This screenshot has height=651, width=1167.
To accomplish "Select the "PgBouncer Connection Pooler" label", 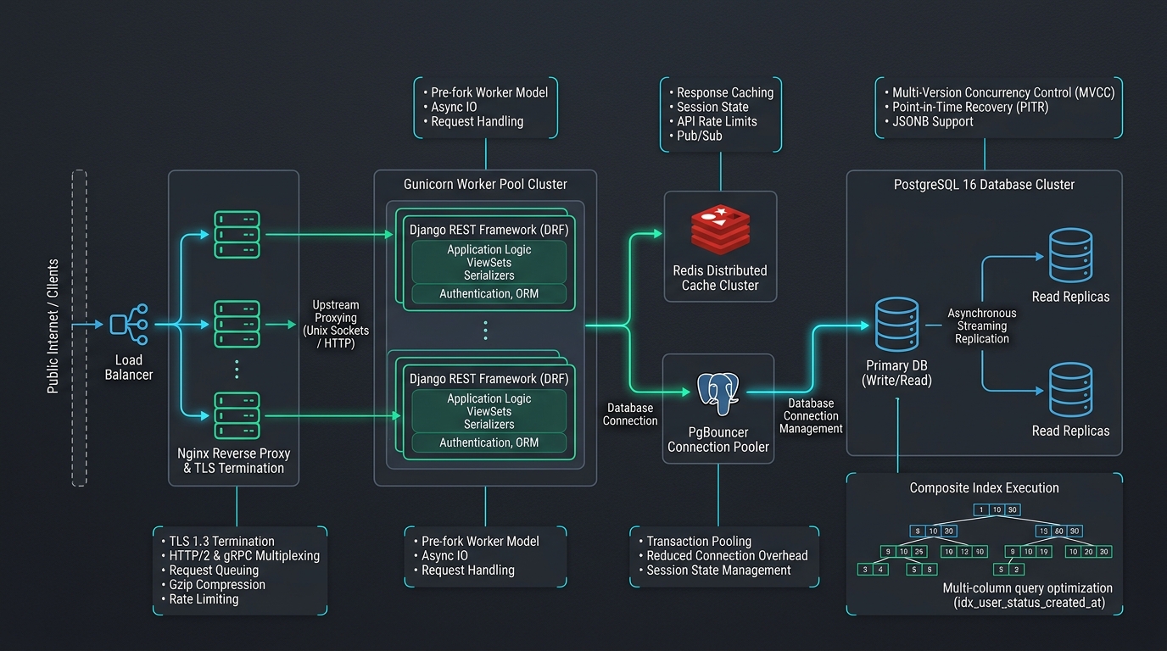I will click(718, 439).
